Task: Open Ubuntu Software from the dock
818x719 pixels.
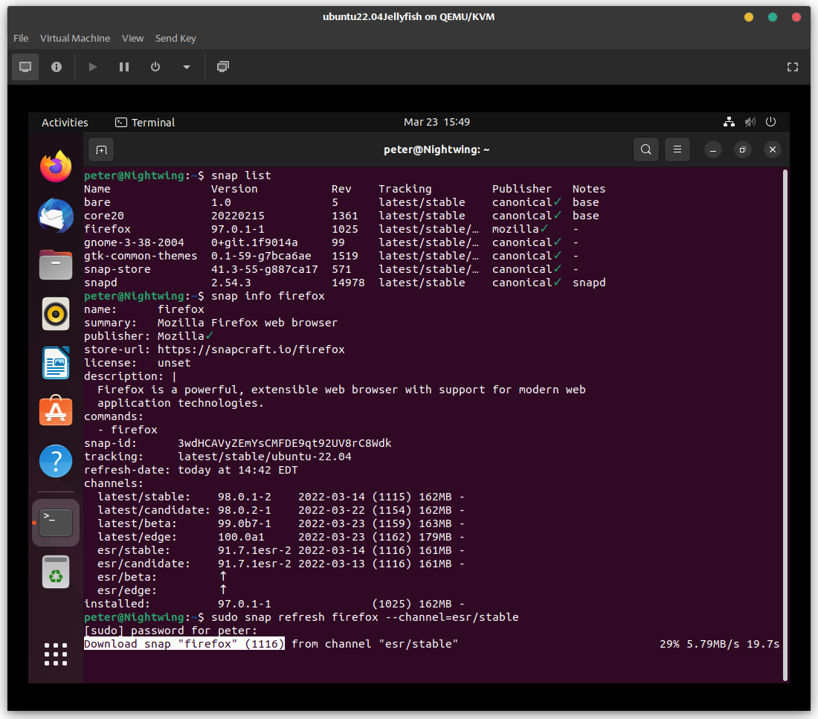Action: (x=56, y=411)
